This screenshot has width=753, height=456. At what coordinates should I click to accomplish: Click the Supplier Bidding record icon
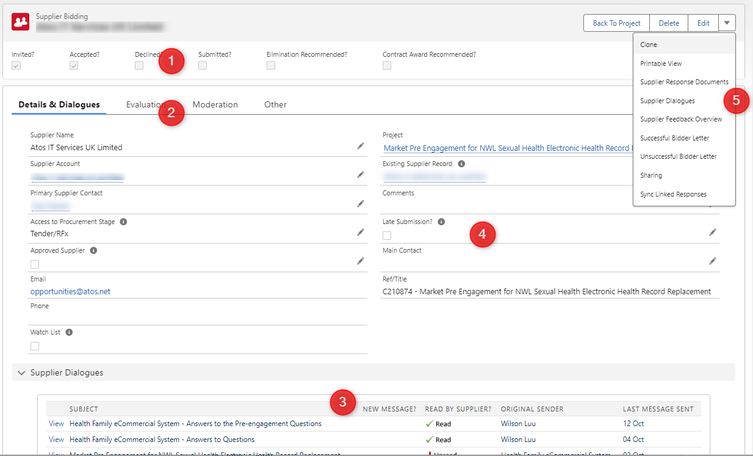[21, 22]
